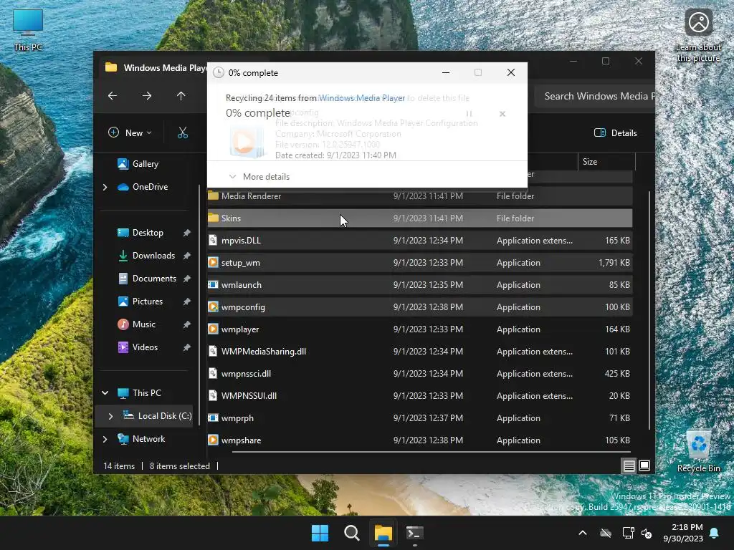The height and width of the screenshot is (550, 734).
Task: Click the Cut scissors icon
Action: pos(183,132)
